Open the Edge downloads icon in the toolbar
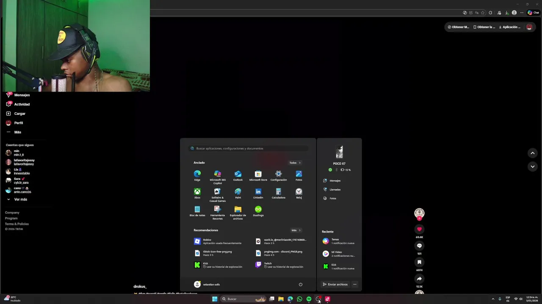 507,13
